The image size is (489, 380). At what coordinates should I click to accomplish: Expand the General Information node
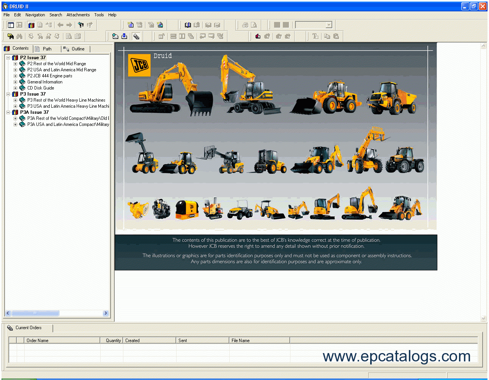16,82
